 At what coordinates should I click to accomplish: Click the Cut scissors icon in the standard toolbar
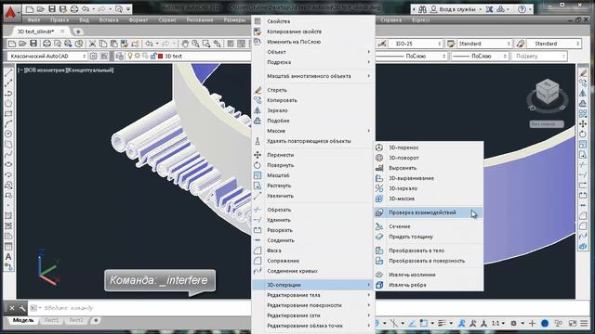pyautogui.click(x=92, y=44)
